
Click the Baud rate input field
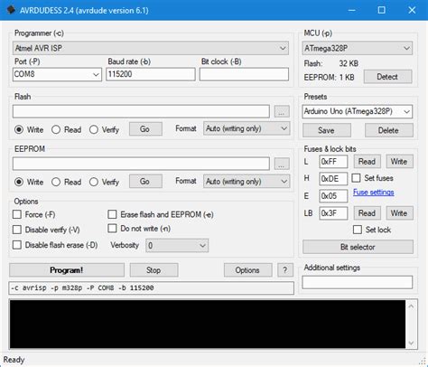point(151,74)
